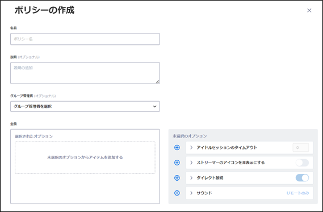This screenshot has width=323, height=212.
Task: Toggle ダイレクト接続 switch
Action: coord(302,178)
